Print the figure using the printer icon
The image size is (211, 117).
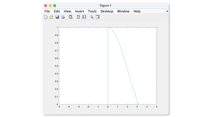(63, 17)
